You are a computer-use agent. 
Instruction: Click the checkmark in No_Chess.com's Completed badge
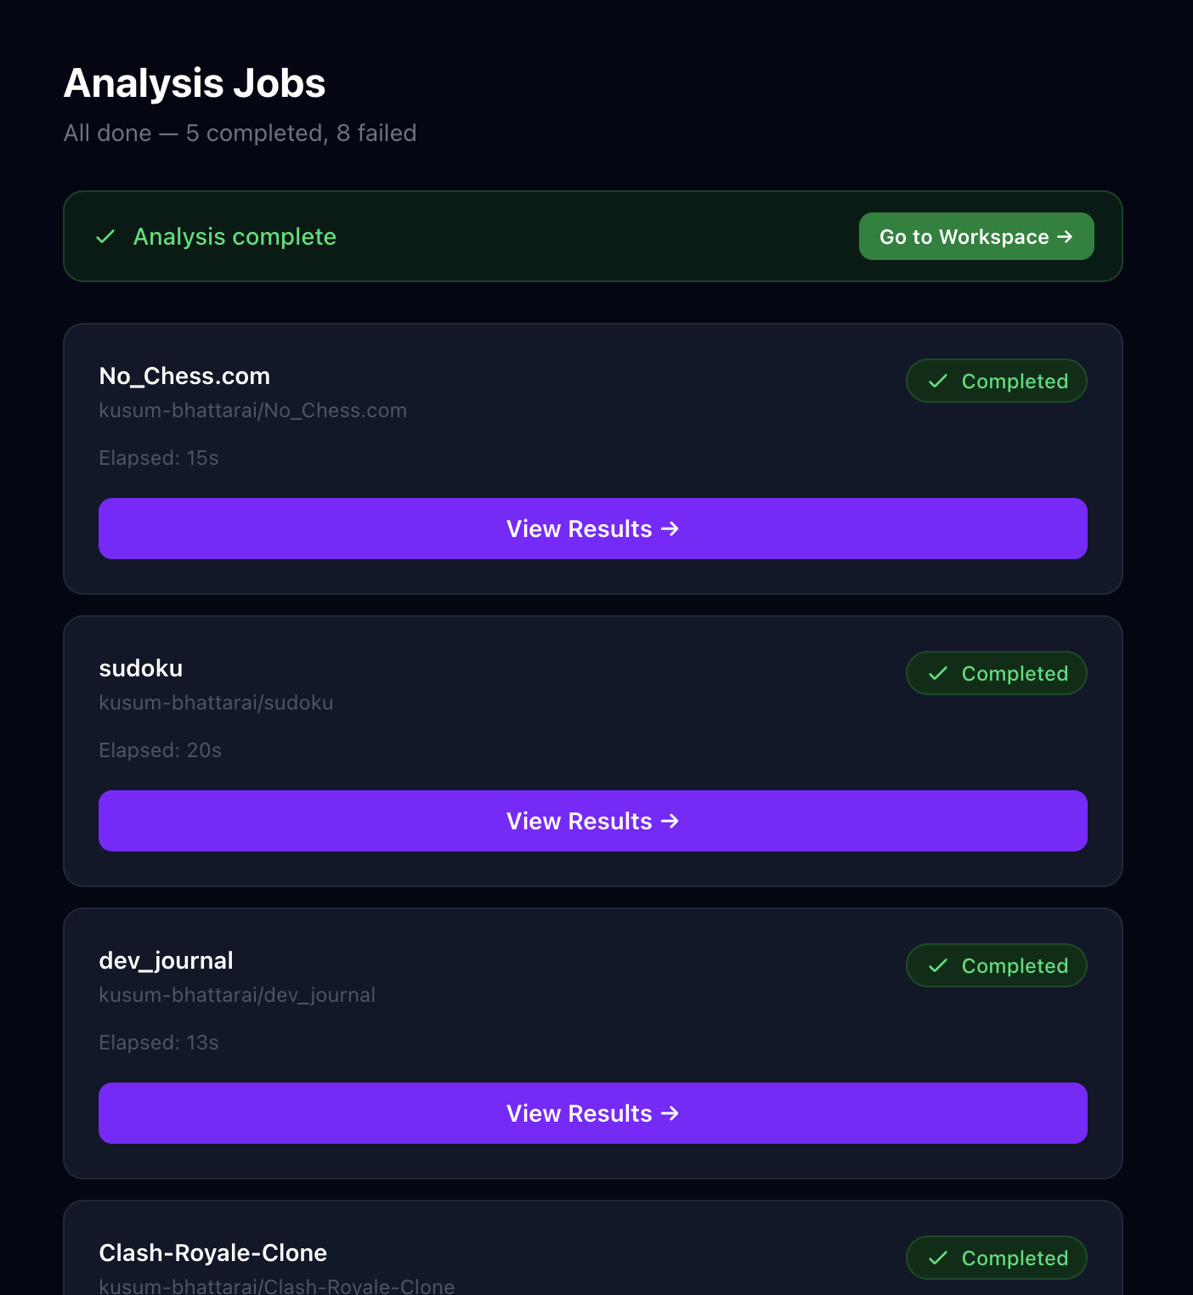click(938, 382)
